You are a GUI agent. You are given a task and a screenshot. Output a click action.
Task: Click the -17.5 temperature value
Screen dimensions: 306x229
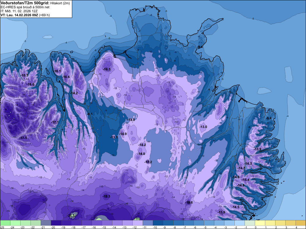pyautogui.click(x=23, y=138)
